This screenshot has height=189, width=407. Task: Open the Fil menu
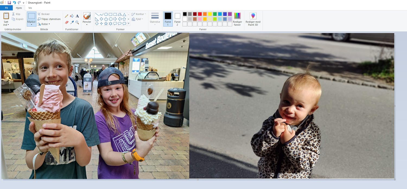point(6,8)
